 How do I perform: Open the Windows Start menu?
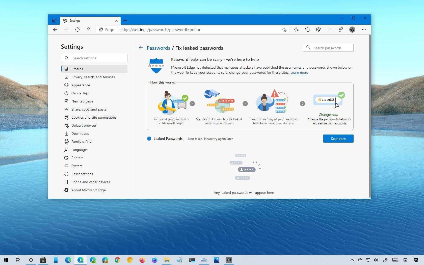(6, 260)
